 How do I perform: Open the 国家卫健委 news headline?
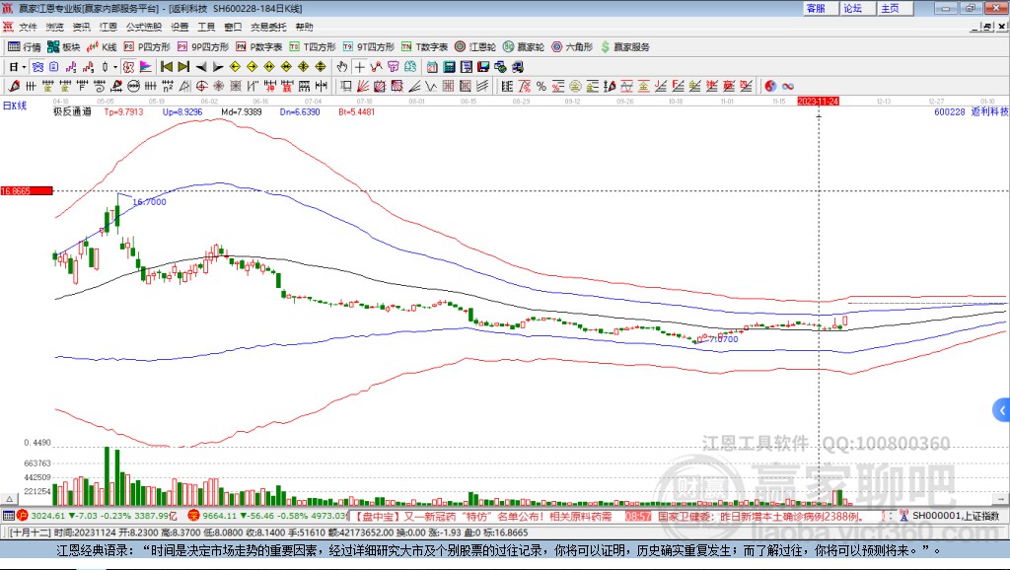tap(762, 517)
